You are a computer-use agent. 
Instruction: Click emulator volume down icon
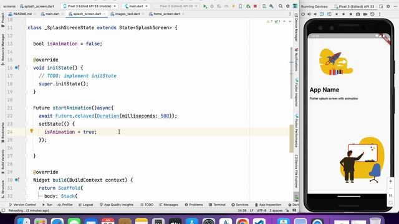click(315, 14)
